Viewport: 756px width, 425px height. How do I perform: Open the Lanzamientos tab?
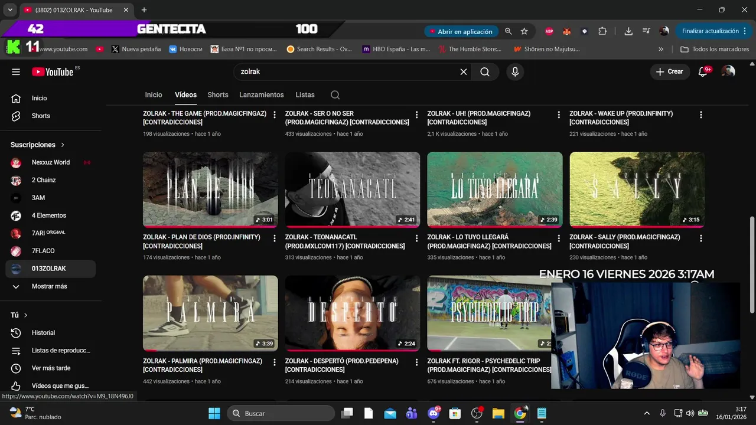click(262, 95)
